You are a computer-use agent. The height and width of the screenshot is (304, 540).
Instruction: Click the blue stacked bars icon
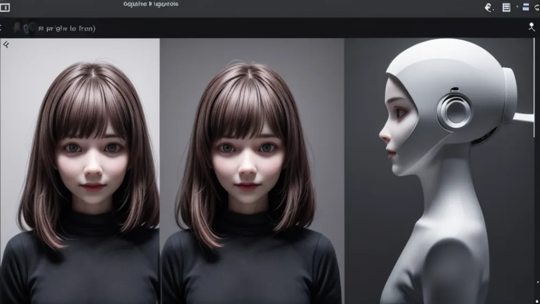526,7
